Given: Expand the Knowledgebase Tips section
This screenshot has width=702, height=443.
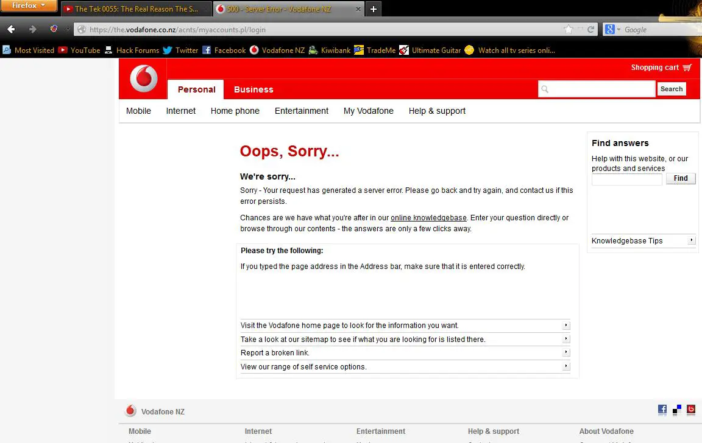Looking at the screenshot, I should coord(692,240).
